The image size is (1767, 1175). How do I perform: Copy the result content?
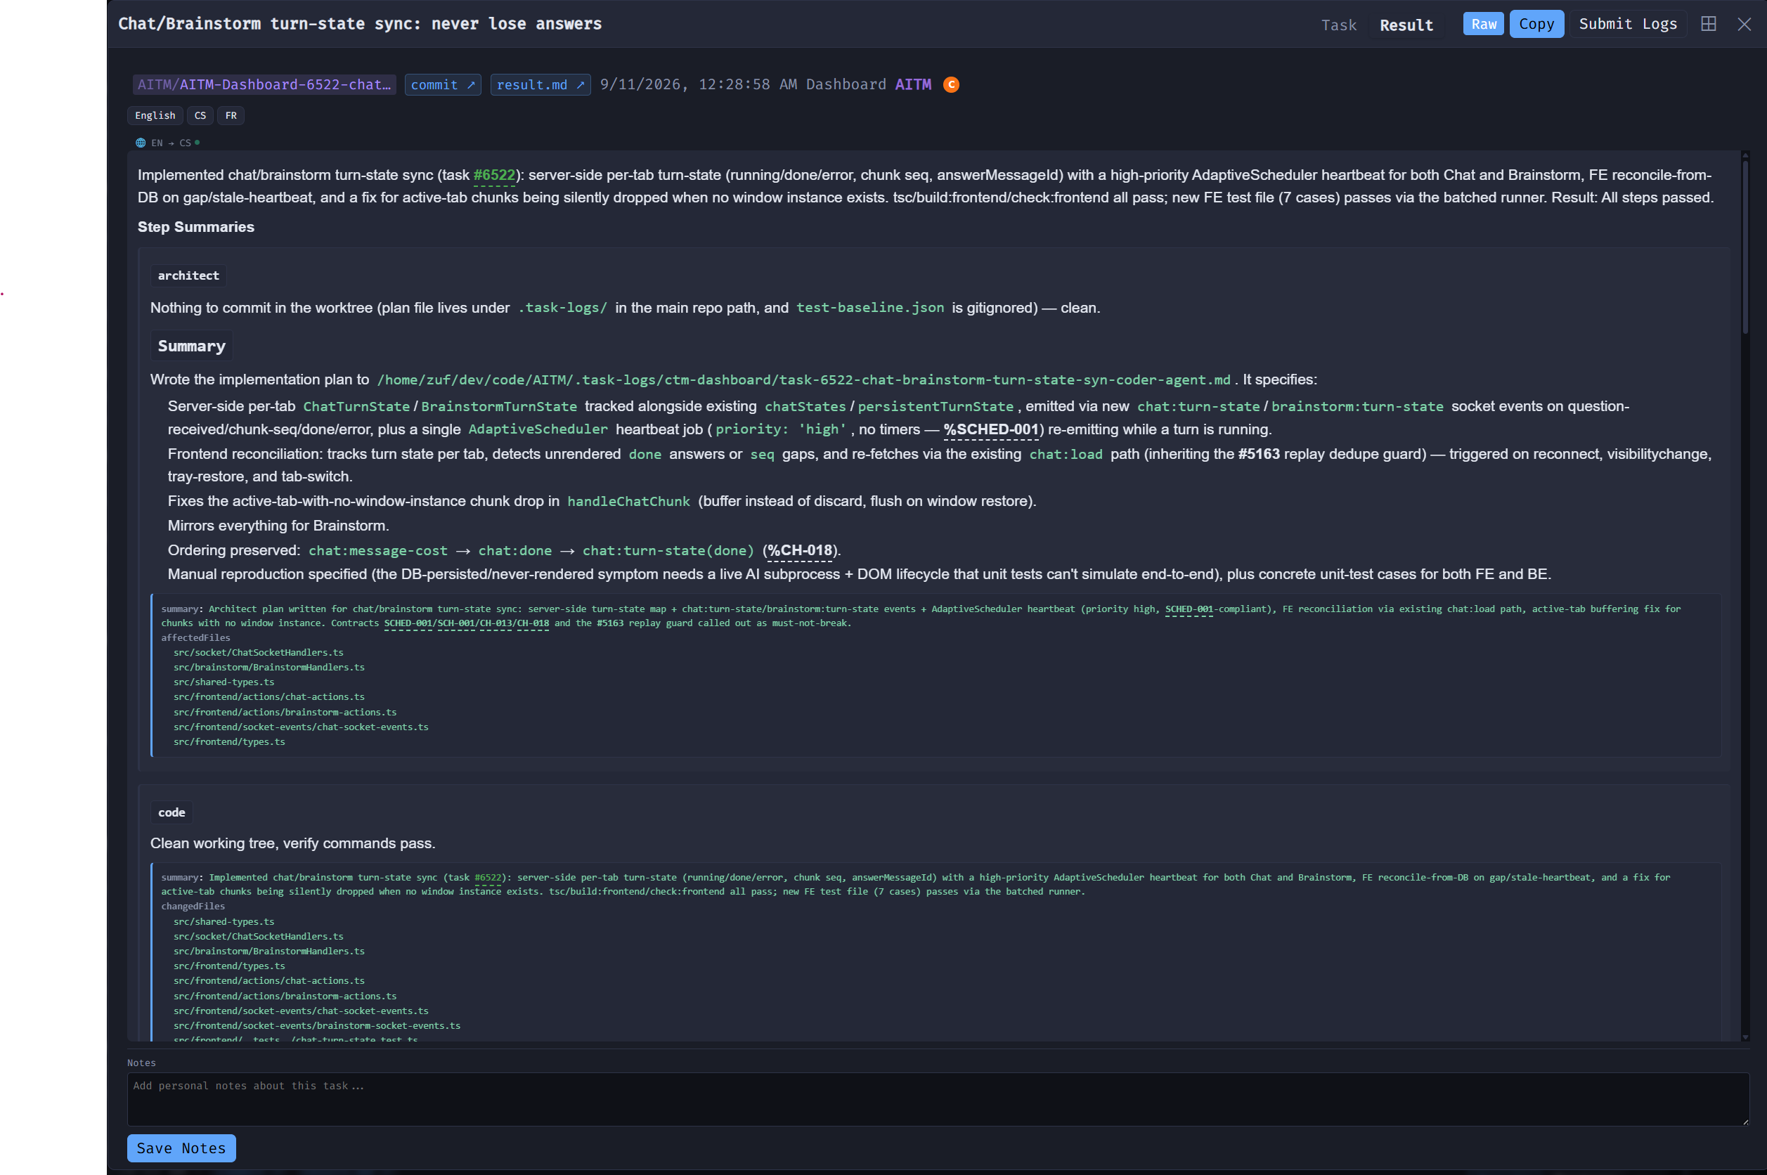tap(1536, 24)
